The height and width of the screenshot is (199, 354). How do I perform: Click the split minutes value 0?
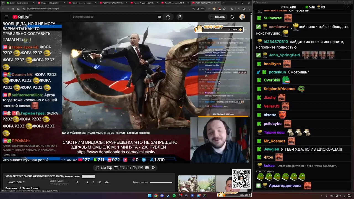point(77,182)
